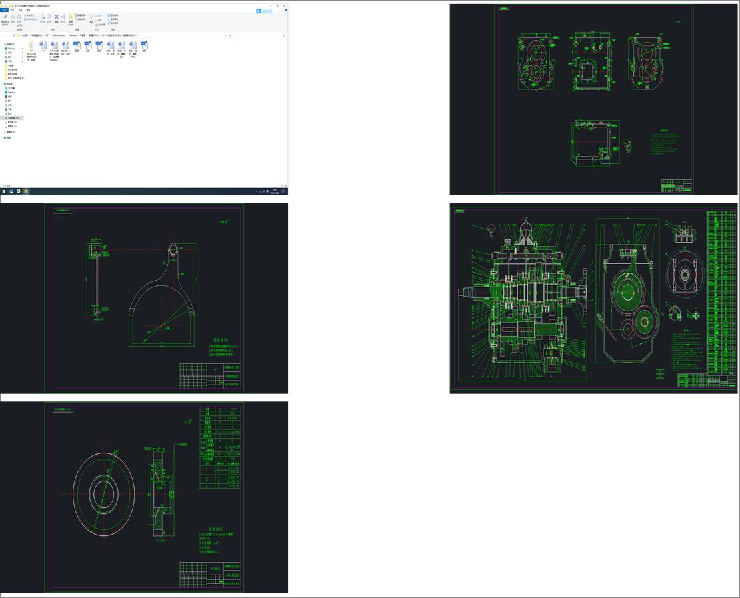Image resolution: width=740 pixels, height=598 pixels.
Task: Click the Rename icon in the Explorer ribbon
Action: tap(63, 19)
